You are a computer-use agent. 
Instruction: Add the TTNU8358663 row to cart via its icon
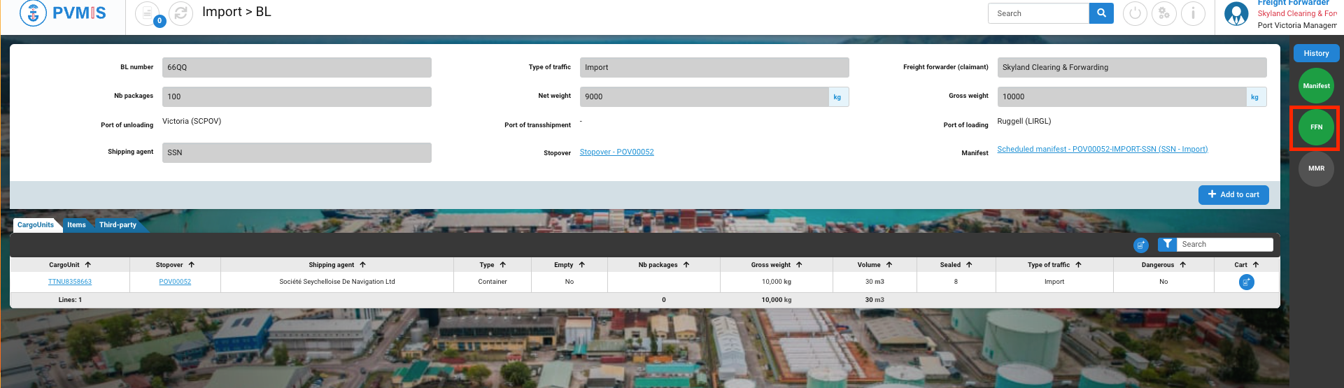(x=1246, y=282)
